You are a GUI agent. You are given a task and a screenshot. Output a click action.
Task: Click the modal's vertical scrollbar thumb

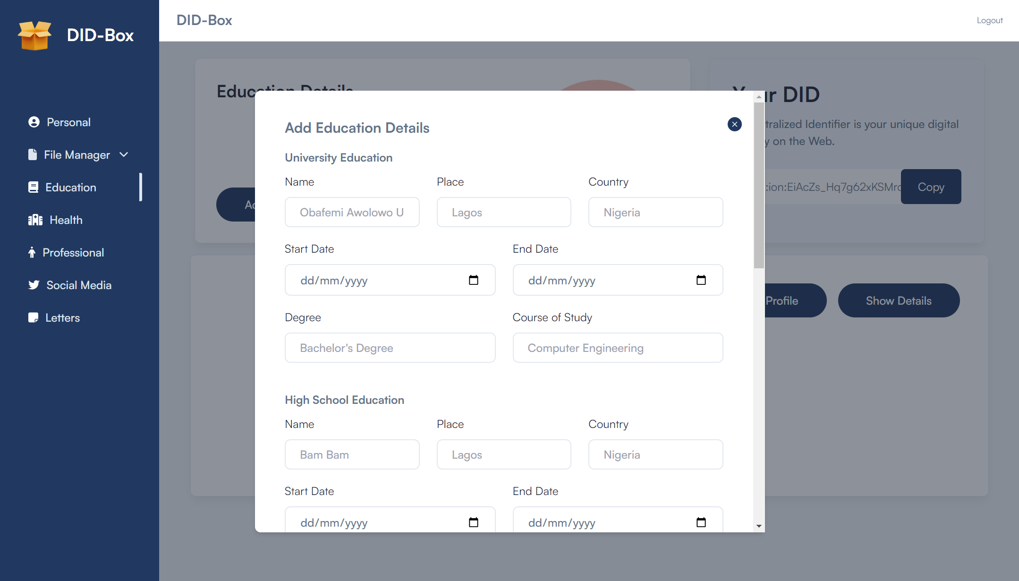tap(759, 184)
